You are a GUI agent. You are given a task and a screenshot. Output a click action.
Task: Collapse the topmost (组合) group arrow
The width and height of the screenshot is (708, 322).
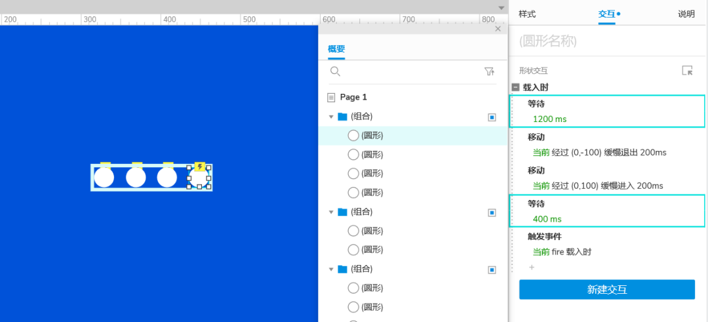click(x=332, y=117)
